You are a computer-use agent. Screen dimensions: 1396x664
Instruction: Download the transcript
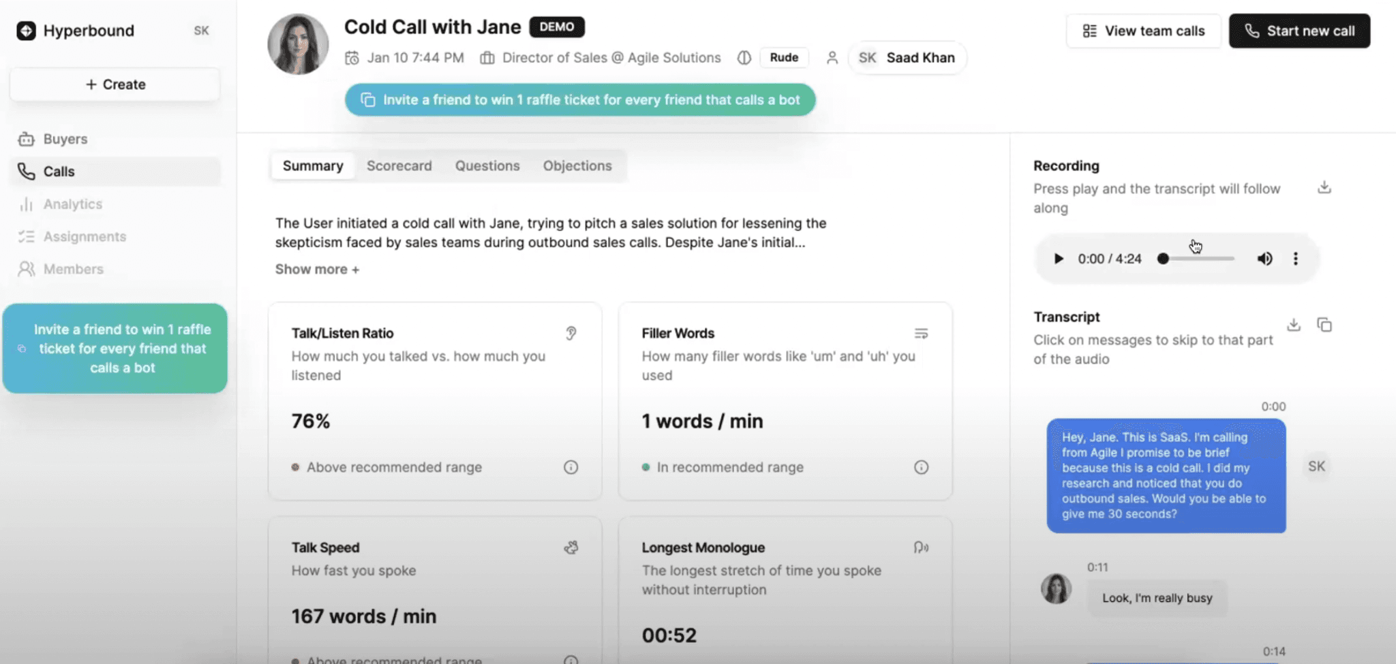[1294, 325]
